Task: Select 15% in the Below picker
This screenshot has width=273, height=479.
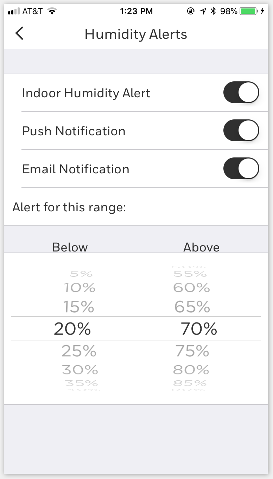Action: point(79,307)
